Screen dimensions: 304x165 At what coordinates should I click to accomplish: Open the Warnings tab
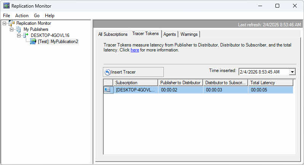point(189,34)
